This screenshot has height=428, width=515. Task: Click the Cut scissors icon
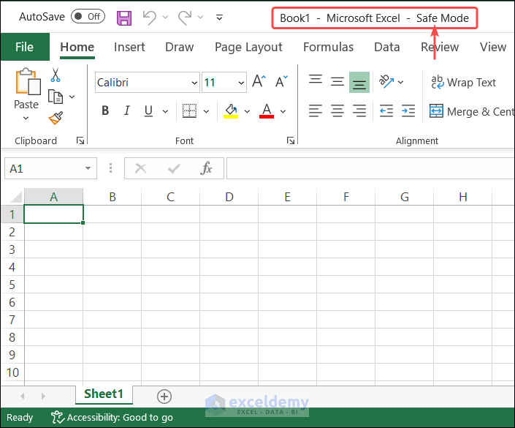[x=56, y=75]
